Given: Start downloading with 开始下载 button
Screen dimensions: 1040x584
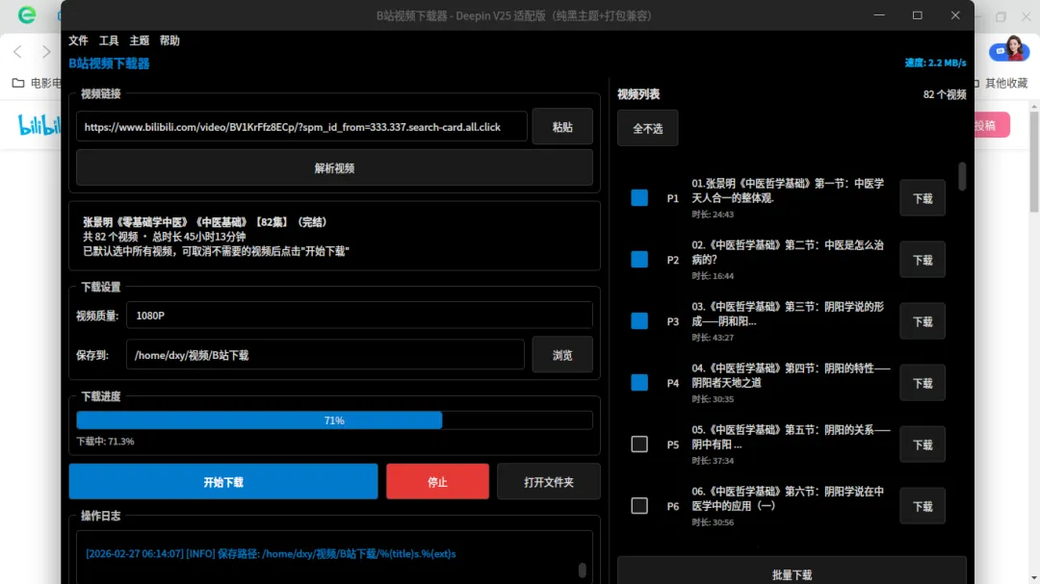Looking at the screenshot, I should pos(223,482).
